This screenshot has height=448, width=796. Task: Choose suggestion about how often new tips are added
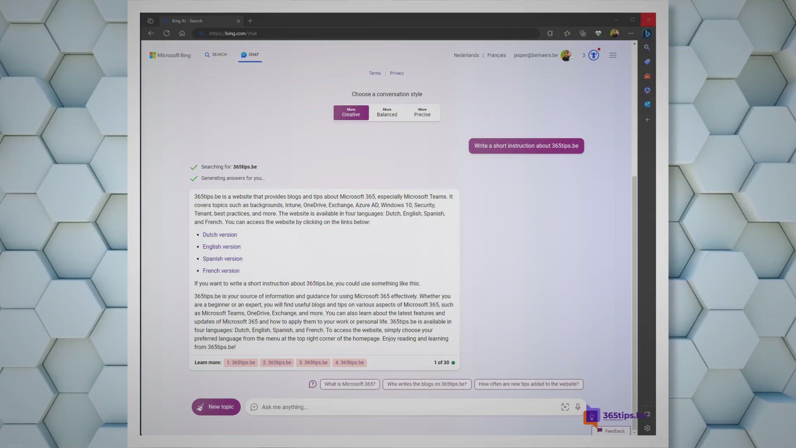click(x=529, y=384)
